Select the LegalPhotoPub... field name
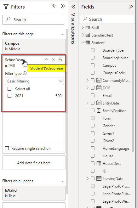137x208 pixels. click(x=117, y=194)
